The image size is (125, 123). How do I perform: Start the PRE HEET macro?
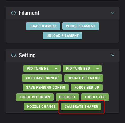(x=67, y=97)
